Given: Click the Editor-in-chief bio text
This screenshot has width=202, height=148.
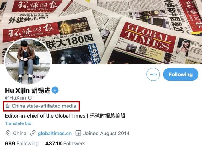Looking at the screenshot, I should tap(65, 116).
